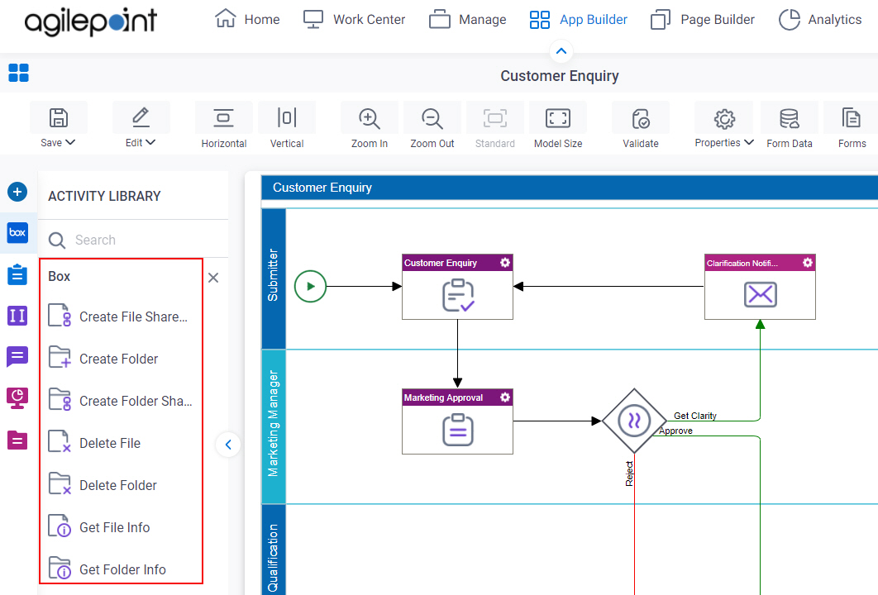Image resolution: width=878 pixels, height=595 pixels.
Task: Select the Box activity category in sidebar
Action: click(x=17, y=232)
